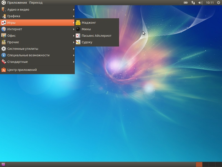The image size is (222, 167).
Task: Switch to the second workspace
Action: [206, 164]
